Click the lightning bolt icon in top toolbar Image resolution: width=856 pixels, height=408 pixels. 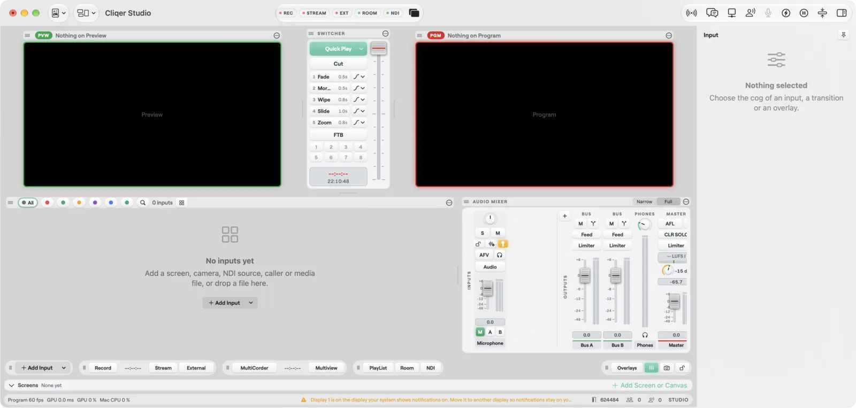(786, 13)
